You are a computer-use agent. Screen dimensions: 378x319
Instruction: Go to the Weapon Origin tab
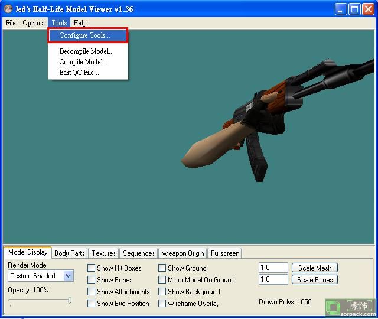[183, 253]
